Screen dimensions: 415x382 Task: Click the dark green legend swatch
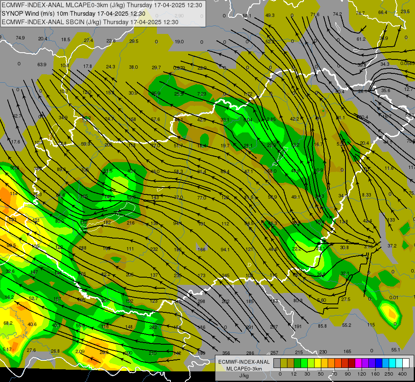click(x=298, y=363)
